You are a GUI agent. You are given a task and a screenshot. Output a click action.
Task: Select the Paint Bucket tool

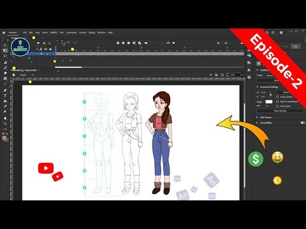pyautogui.click(x=5, y=101)
